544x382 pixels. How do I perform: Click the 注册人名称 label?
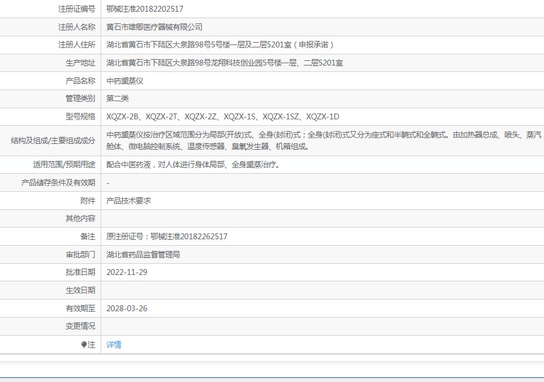tap(77, 27)
